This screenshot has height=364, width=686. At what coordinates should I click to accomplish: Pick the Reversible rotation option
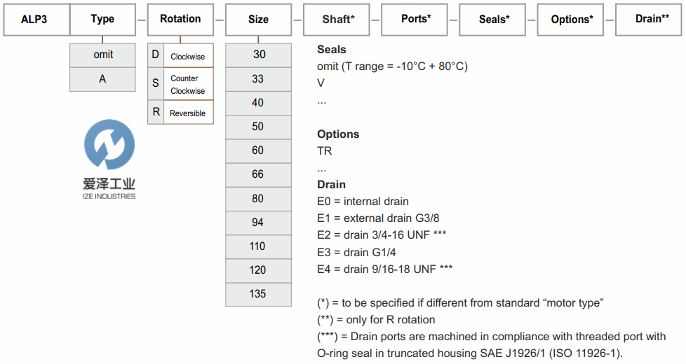180,113
